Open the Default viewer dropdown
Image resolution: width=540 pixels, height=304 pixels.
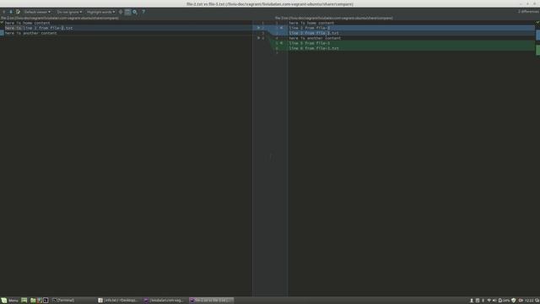[x=37, y=12]
